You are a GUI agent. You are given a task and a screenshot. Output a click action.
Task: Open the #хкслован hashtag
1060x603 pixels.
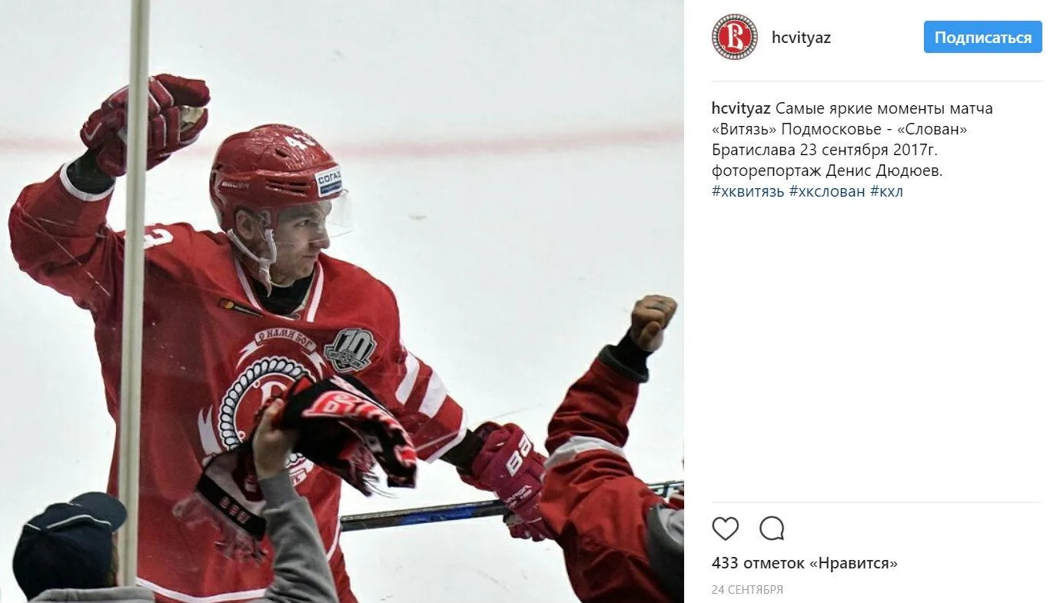coord(827,191)
